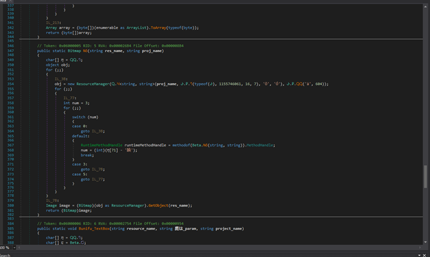This screenshot has height=257, width=430.
Task: Open the Search panel window options arrow
Action: (x=420, y=254)
